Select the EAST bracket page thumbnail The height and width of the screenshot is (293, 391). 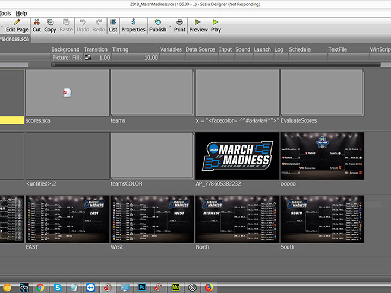click(x=67, y=219)
